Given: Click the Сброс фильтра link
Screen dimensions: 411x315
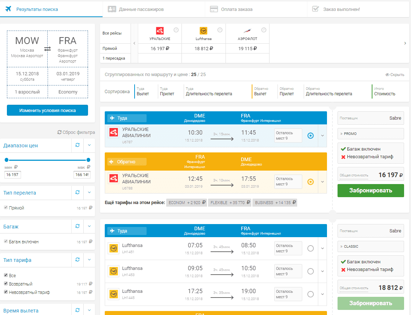Looking at the screenshot, I should pyautogui.click(x=76, y=132).
